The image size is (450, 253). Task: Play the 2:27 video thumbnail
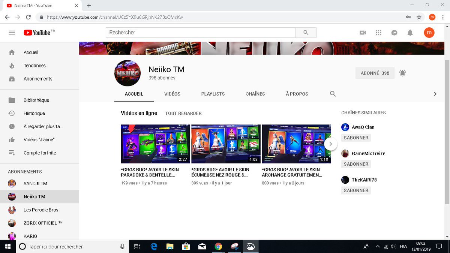coord(155,144)
